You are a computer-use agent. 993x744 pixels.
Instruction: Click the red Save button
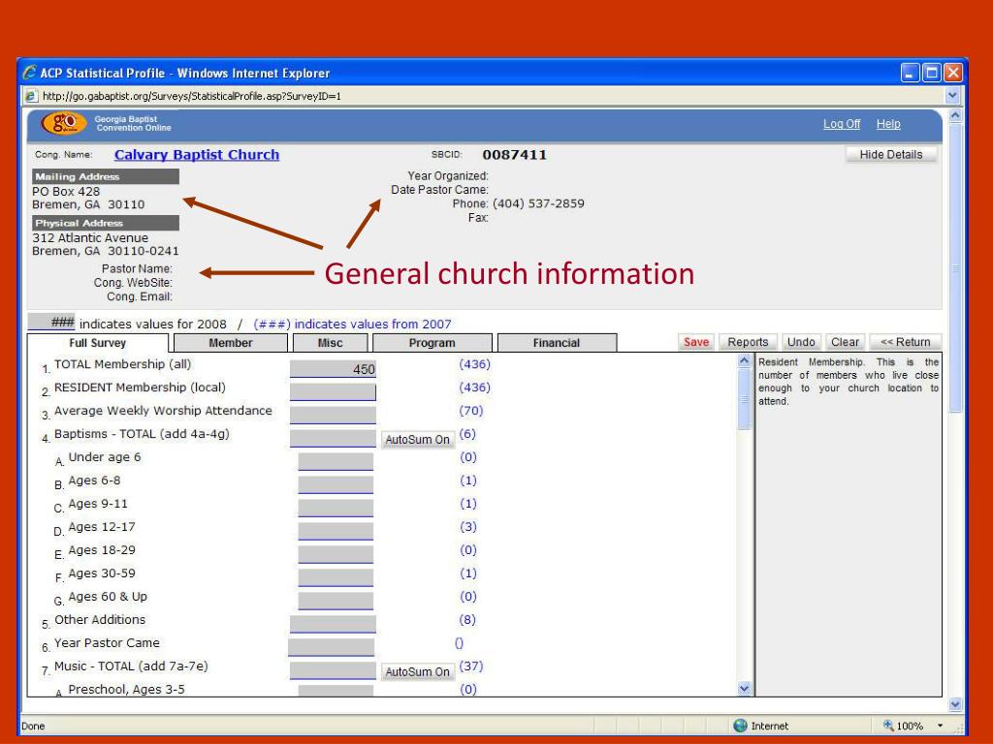point(696,342)
